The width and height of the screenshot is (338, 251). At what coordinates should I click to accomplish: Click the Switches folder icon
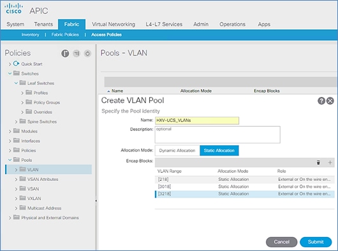[17, 73]
